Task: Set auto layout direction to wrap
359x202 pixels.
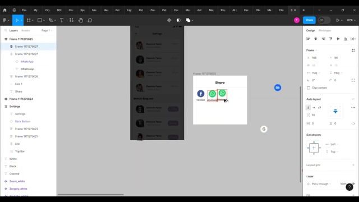Action: [x=319, y=107]
